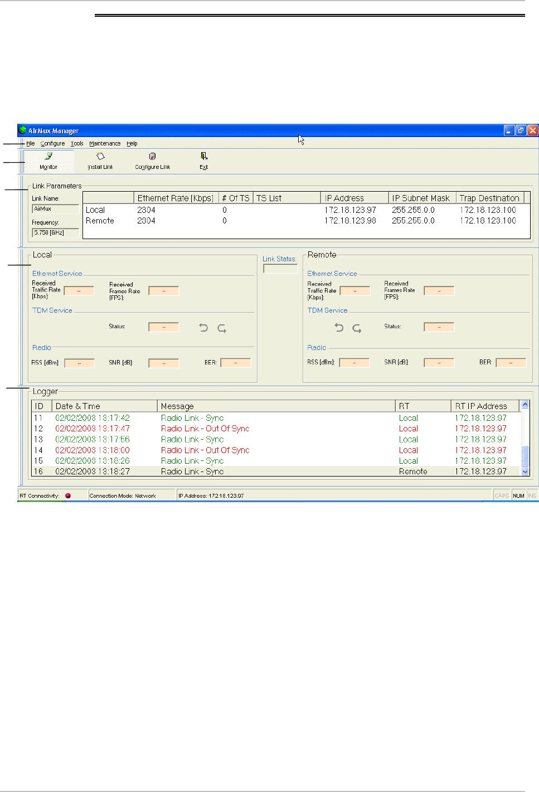Click Remote TDM loopback left arrow icon
The width and height of the screenshot is (539, 792).
click(x=339, y=327)
